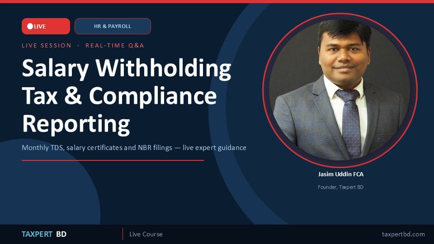The image size is (434, 244).
Task: Click Founder, Taxpert BD caption
Action: tap(340, 187)
